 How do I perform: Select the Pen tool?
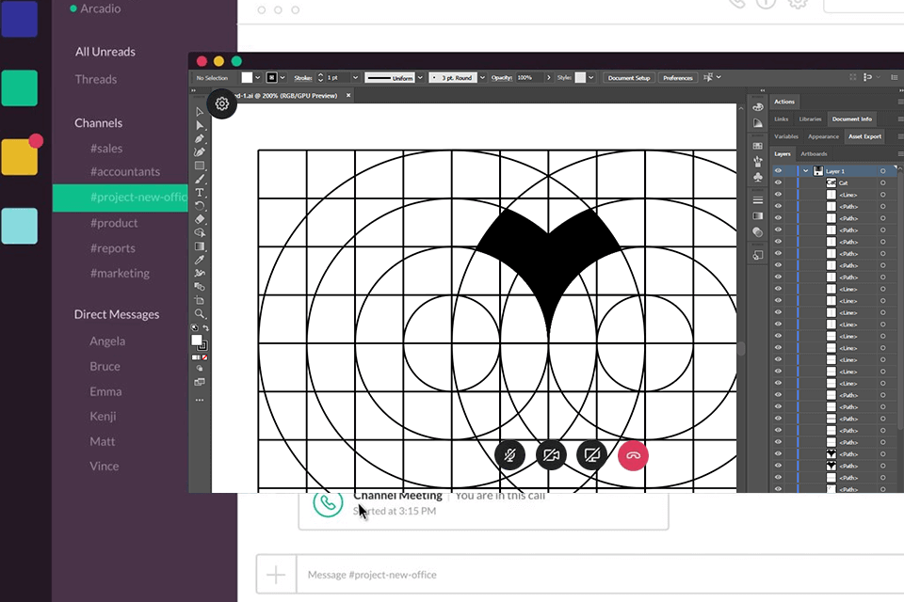click(x=200, y=139)
